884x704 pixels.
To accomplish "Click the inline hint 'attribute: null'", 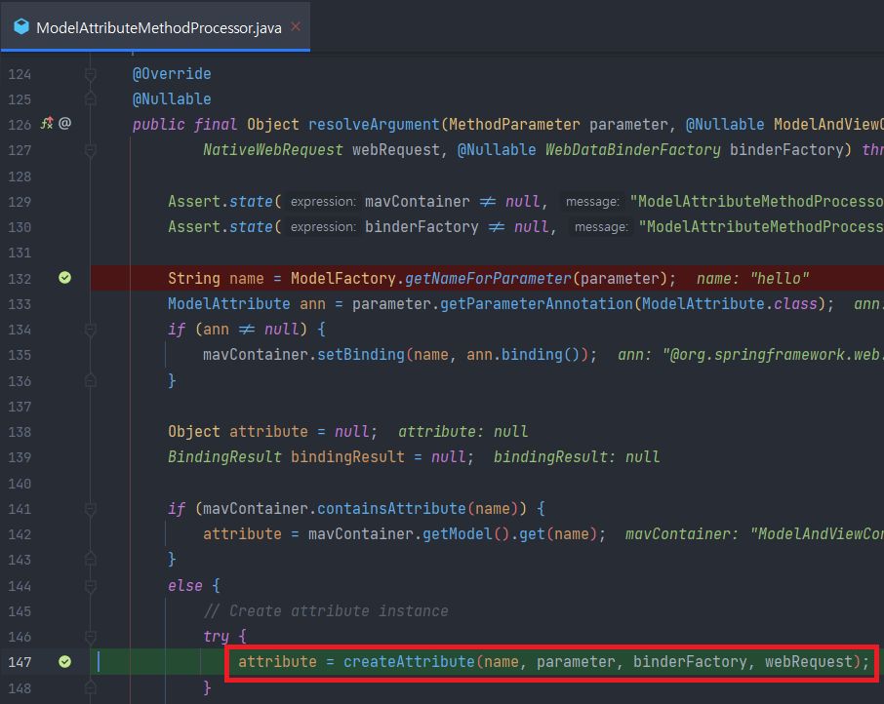I will 462,432.
